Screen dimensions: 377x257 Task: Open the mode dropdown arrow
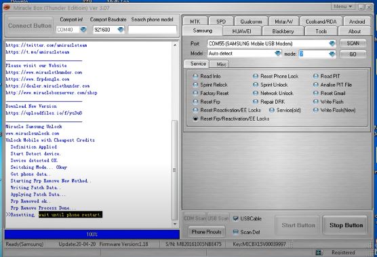point(332,54)
